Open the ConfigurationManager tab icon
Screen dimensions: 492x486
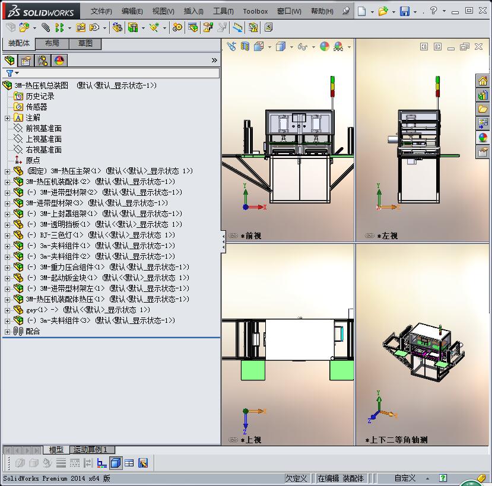43,61
